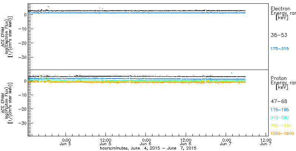Select the proton 310-580 keV legend label
Screen dimensions: 296x151
[280, 117]
